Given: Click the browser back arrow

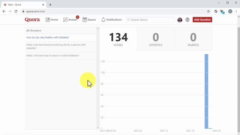Looking at the screenshot, I should pyautogui.click(x=4, y=11).
